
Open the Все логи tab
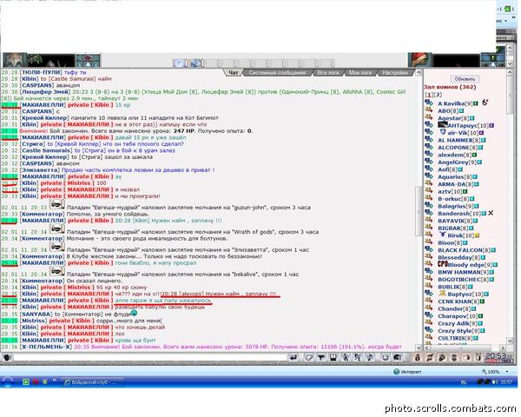[x=328, y=72]
